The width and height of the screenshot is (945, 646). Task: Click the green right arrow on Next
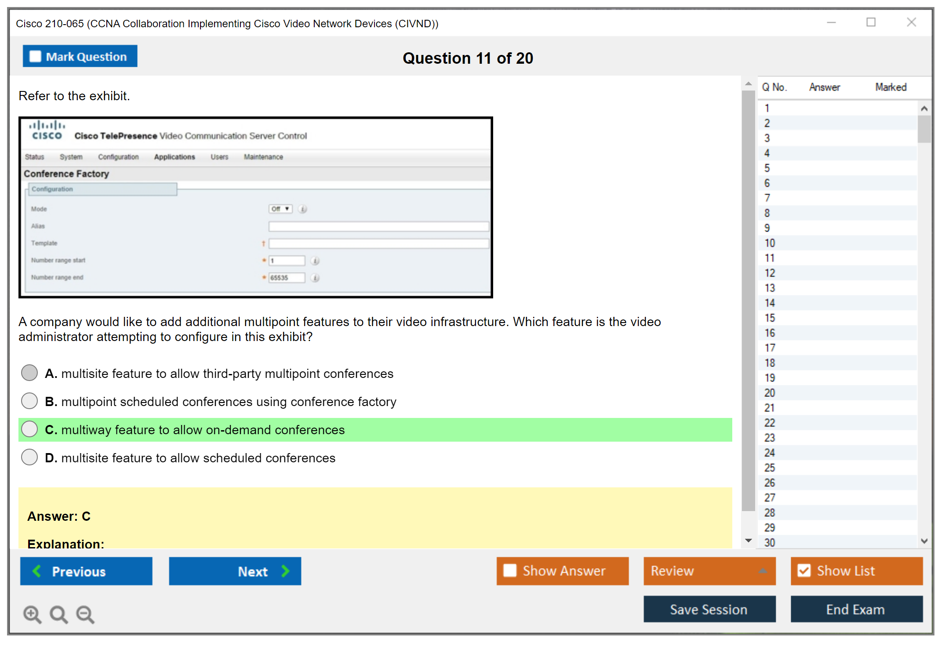tap(285, 571)
